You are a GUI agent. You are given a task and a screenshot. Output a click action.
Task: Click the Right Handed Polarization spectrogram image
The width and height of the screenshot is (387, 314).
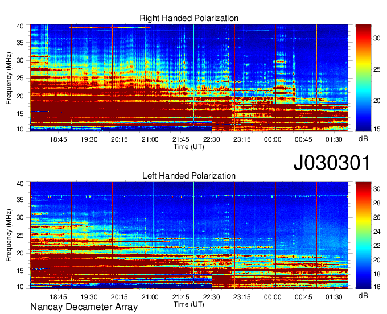tap(189, 78)
